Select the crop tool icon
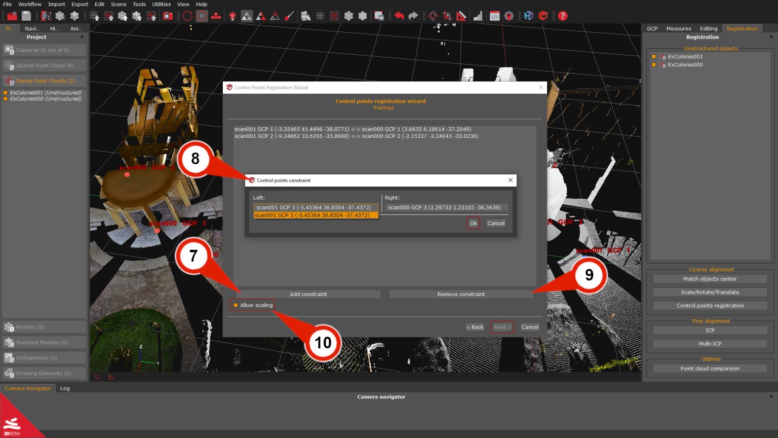The image size is (778, 438). 447,16
